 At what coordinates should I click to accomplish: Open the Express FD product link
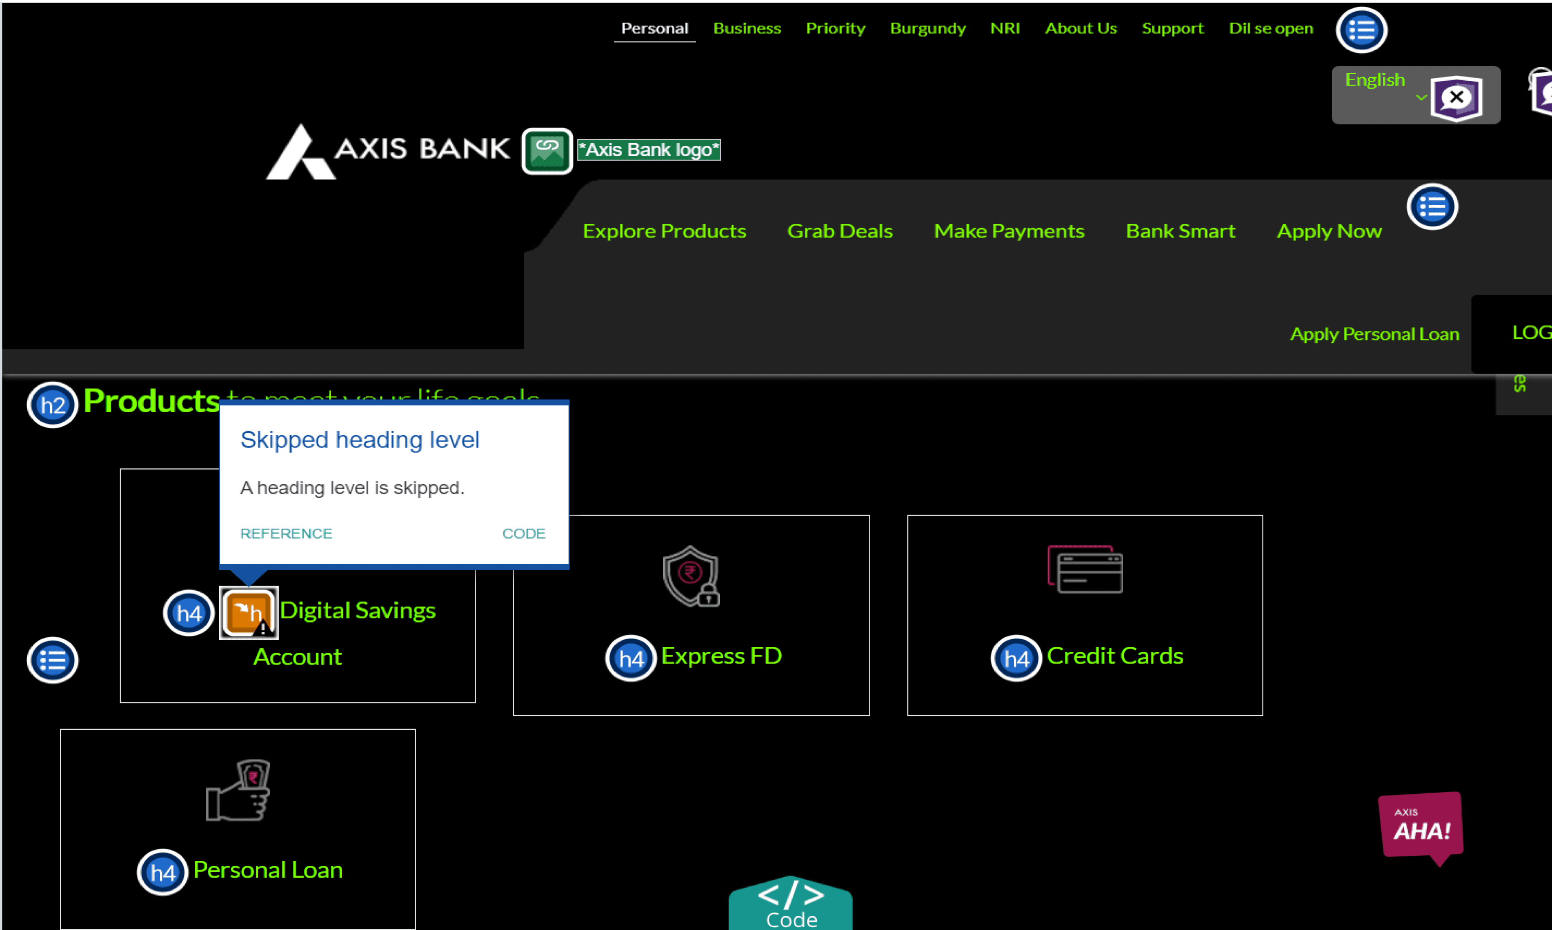(722, 656)
